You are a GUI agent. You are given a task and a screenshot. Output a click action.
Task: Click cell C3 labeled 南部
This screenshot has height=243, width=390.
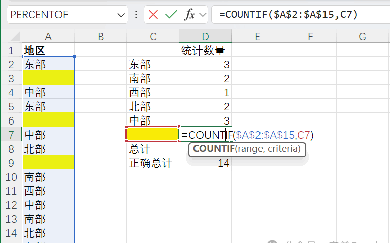153,78
